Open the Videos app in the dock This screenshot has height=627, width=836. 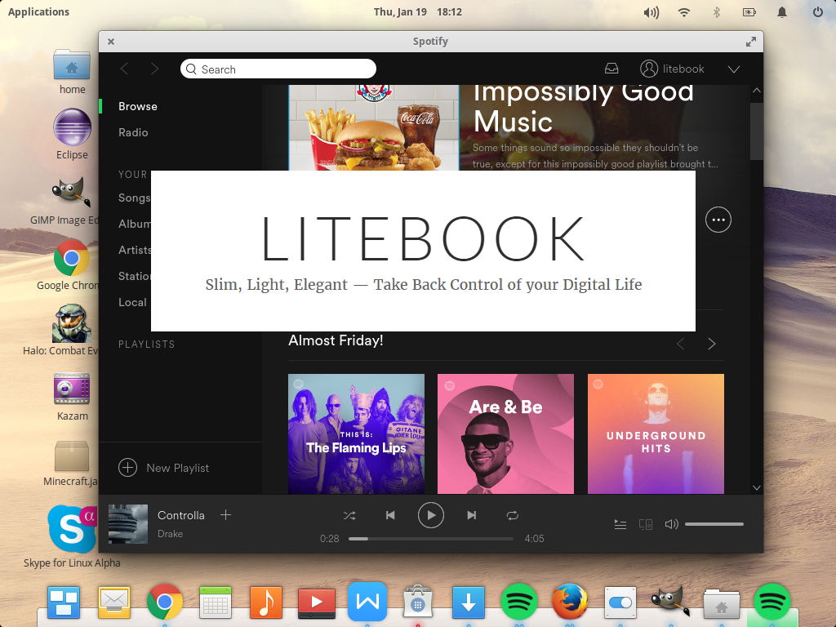click(317, 603)
